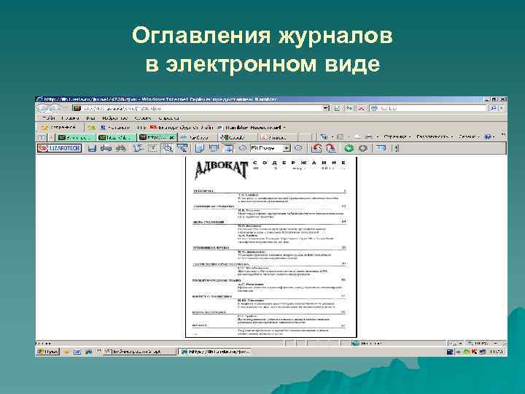Click the DjVu fit page icon

point(228,148)
